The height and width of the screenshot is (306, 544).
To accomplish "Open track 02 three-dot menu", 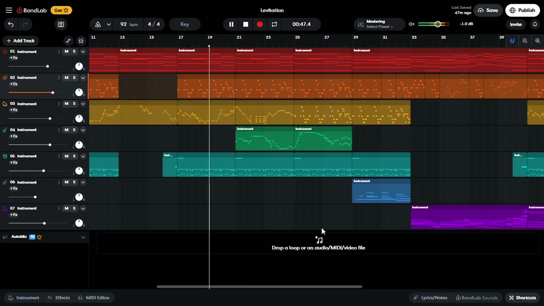I will click(x=59, y=78).
